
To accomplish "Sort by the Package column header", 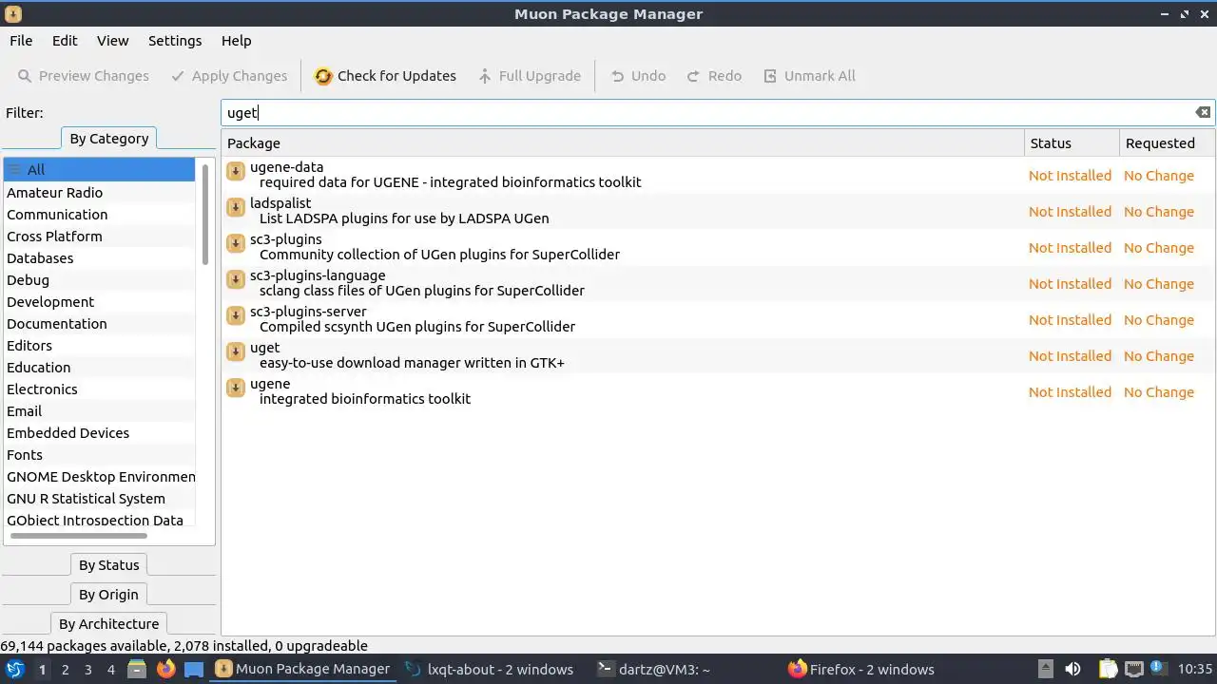I will (623, 143).
